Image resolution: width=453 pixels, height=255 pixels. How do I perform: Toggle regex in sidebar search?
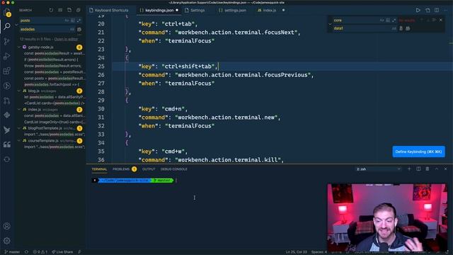[x=79, y=21]
